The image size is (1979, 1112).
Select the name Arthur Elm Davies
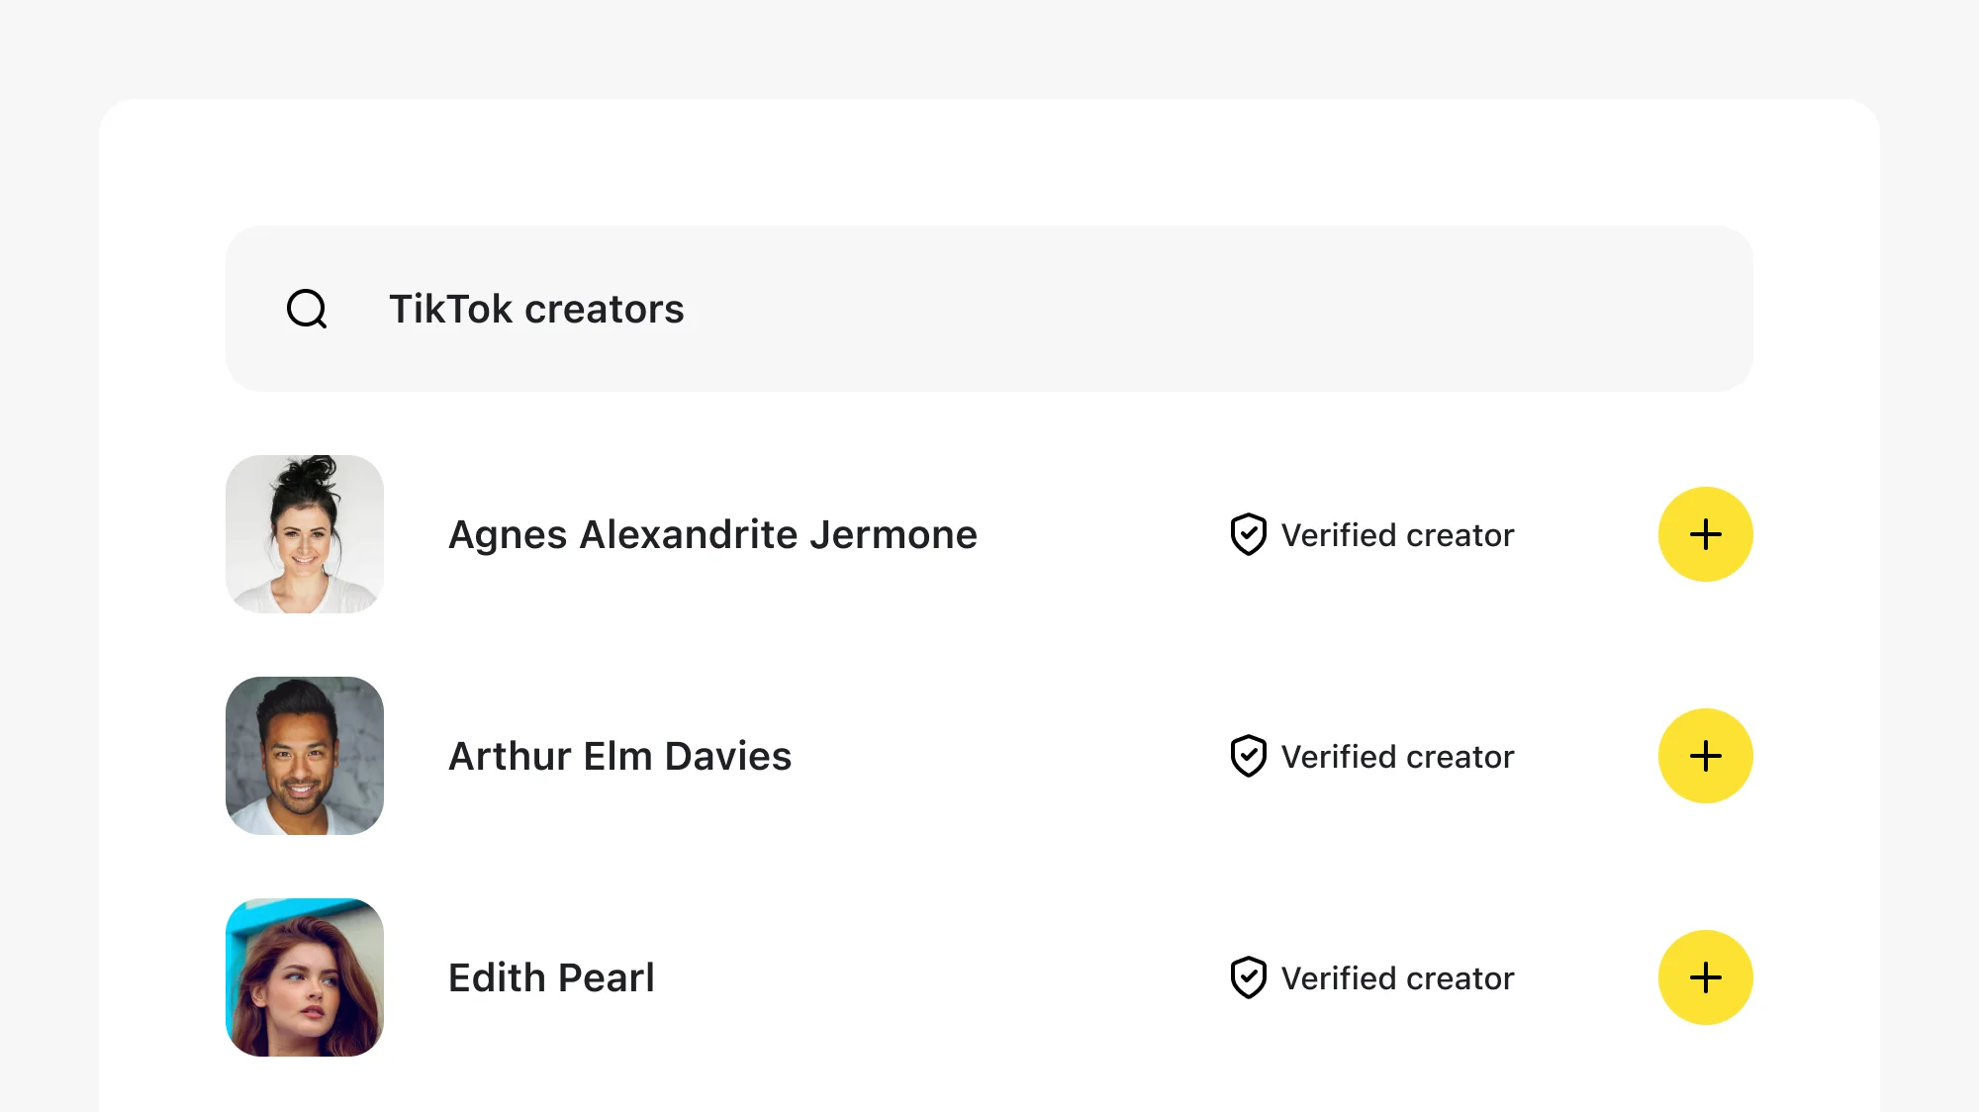(x=619, y=756)
